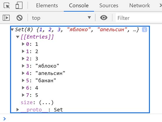Expand entry 0: 1
This screenshot has width=162, height=122.
pyautogui.click(x=23, y=44)
